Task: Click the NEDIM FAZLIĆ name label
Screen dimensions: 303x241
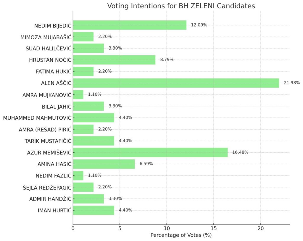Action: tap(54, 176)
